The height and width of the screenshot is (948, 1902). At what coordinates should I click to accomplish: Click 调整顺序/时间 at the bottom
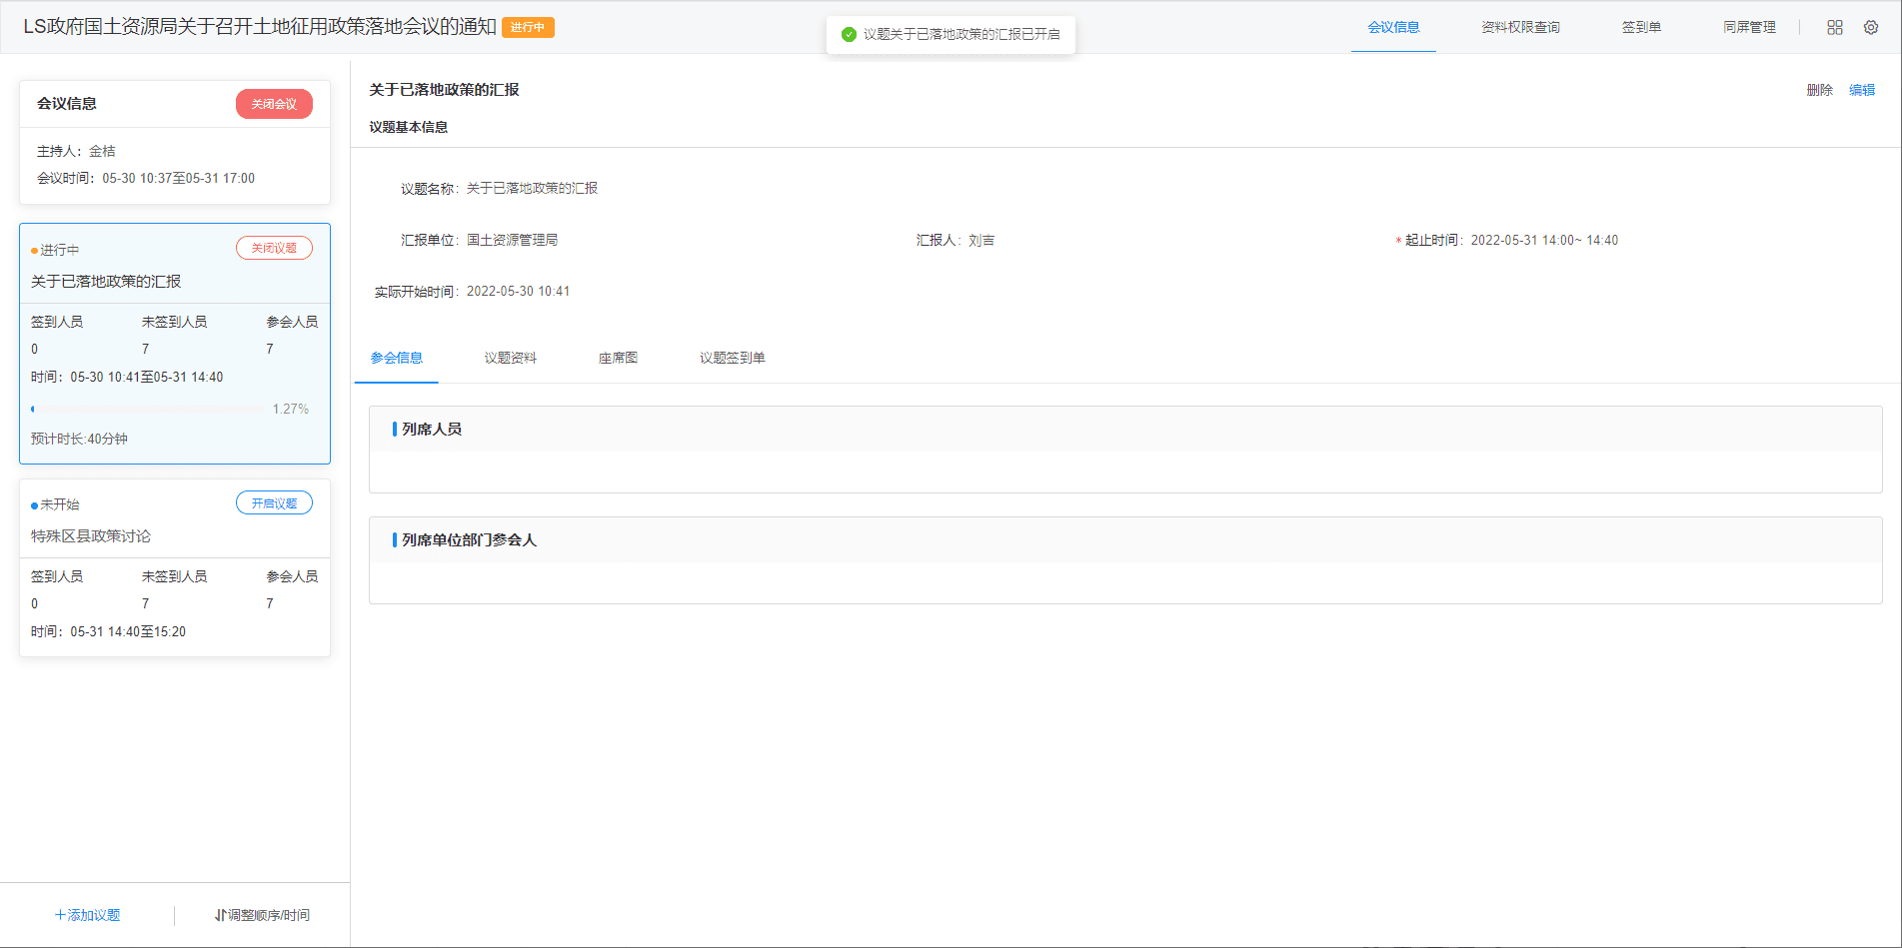click(x=262, y=915)
